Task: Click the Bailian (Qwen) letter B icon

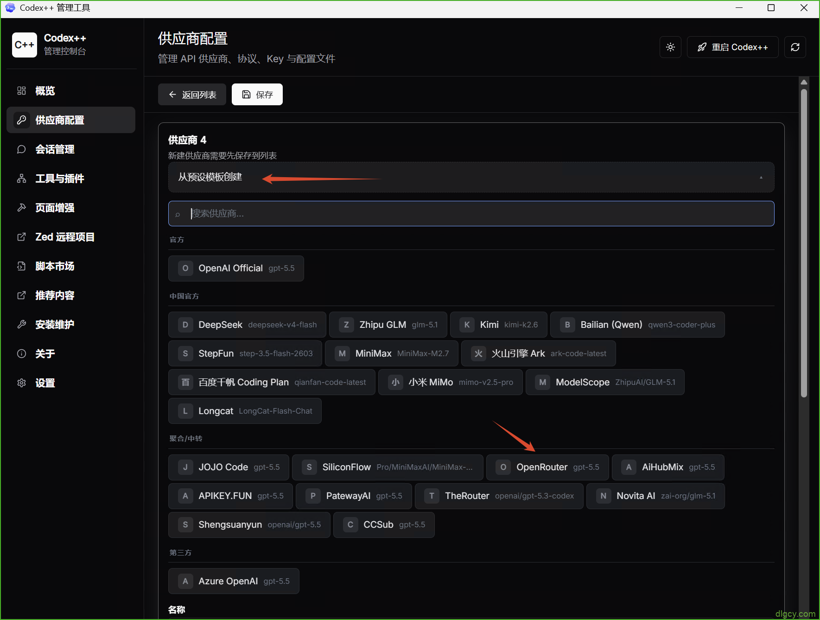Action: 567,325
